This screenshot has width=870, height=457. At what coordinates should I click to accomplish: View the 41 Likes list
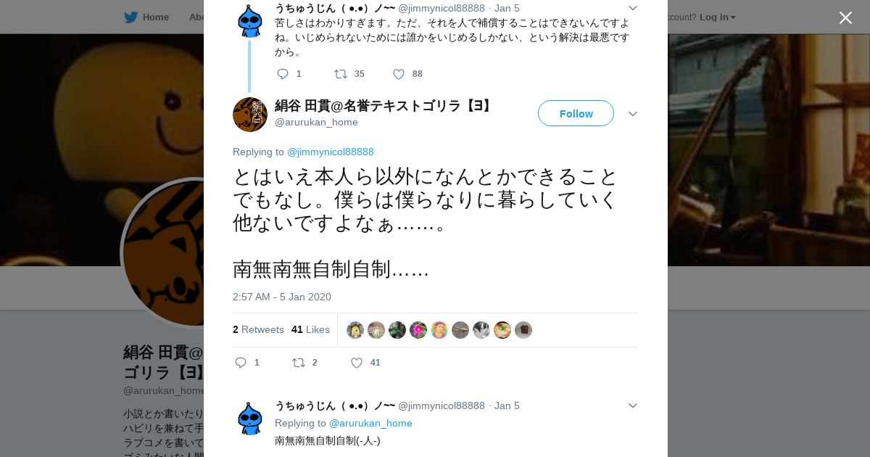coord(310,329)
